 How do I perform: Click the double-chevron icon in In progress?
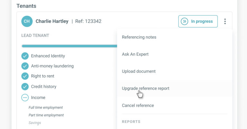pos(184,21)
